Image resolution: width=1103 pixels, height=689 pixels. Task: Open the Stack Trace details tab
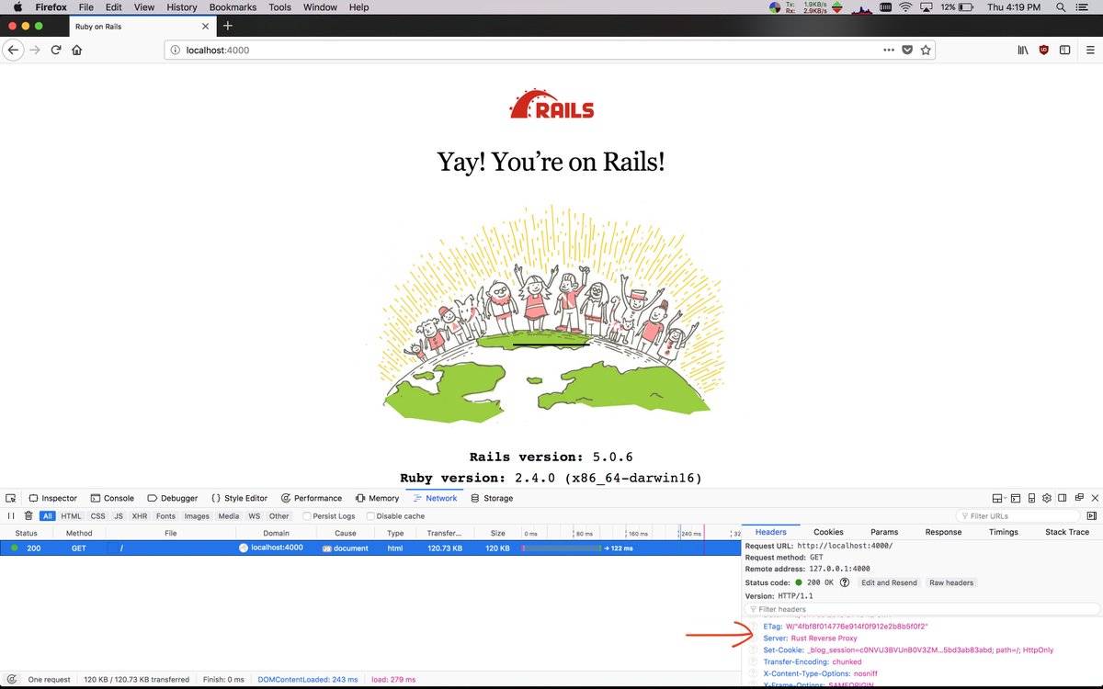pos(1067,532)
